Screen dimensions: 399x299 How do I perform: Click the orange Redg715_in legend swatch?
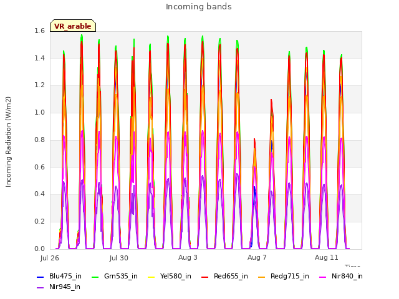[261, 277]
